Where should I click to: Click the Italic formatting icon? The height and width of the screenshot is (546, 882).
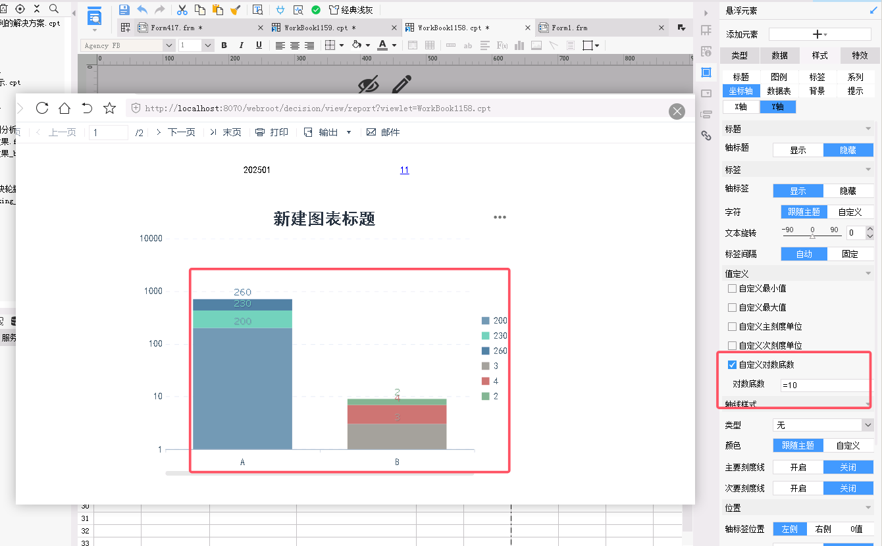tap(241, 45)
